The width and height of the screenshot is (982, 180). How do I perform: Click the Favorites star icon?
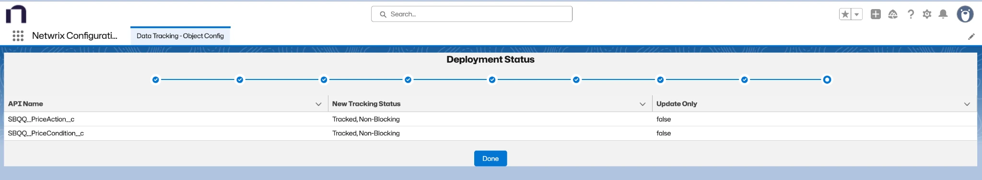pyautogui.click(x=845, y=14)
